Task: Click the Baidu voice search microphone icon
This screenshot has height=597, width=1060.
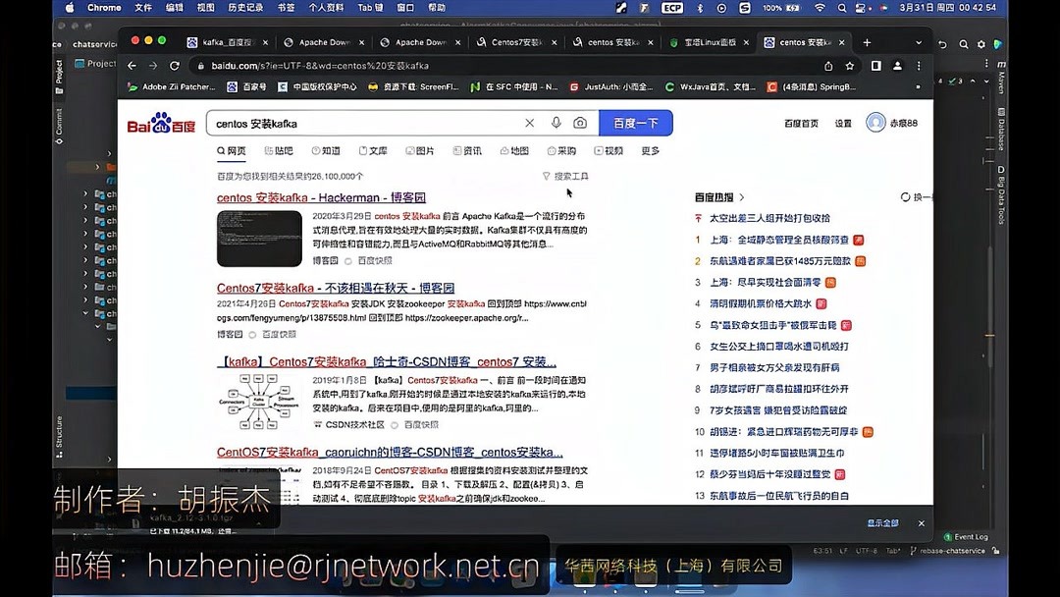Action: pos(556,121)
